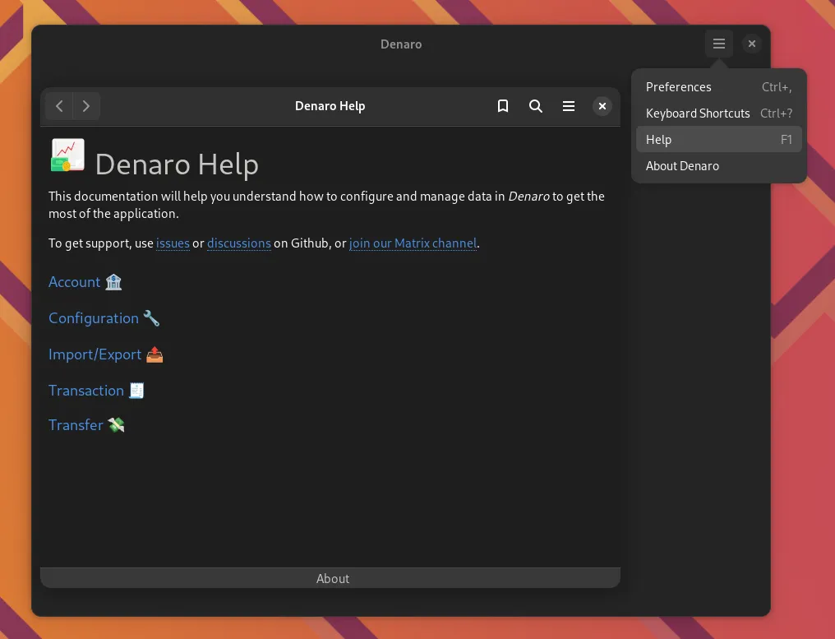The image size is (835, 639).
Task: Go forward in the help viewer
Action: point(86,106)
